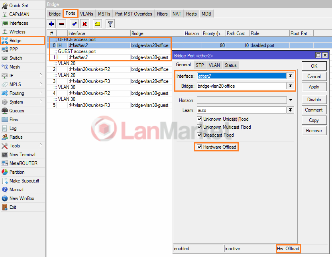Open the Interface dropdown in Bridge Port
The image size is (332, 257).
tap(291, 76)
